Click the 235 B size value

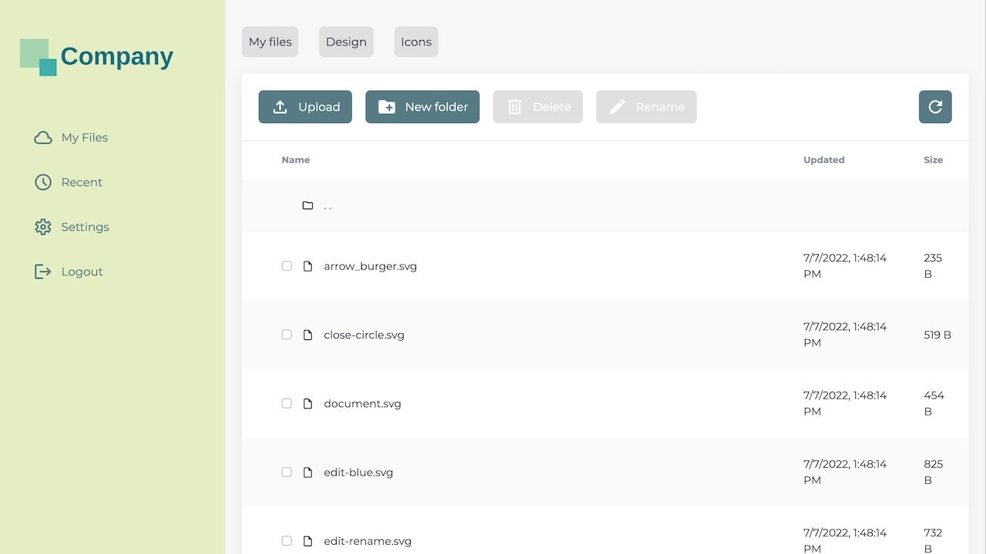[x=933, y=266]
